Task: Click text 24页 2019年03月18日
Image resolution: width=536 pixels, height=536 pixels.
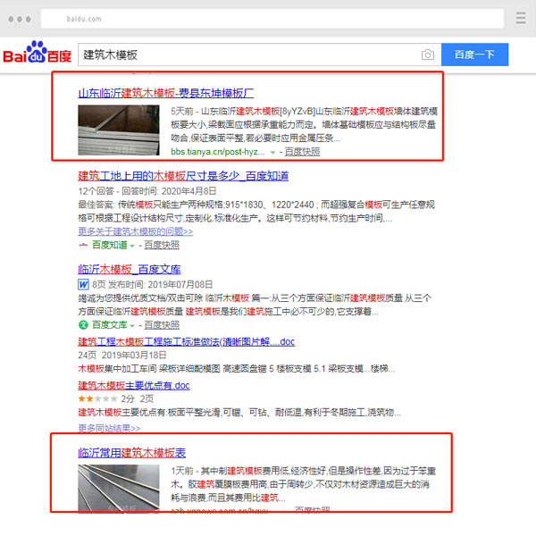Action: (x=122, y=356)
